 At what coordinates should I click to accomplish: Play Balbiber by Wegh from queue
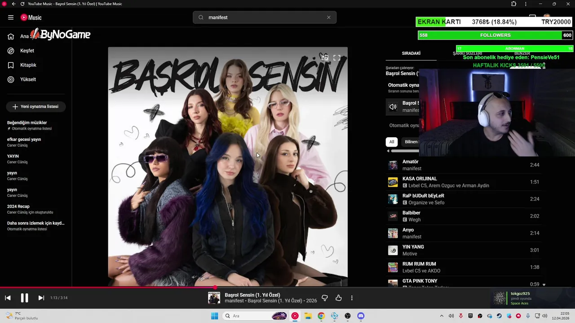click(x=464, y=216)
